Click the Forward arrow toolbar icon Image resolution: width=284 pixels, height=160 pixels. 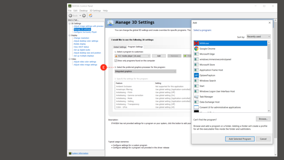(84, 16)
